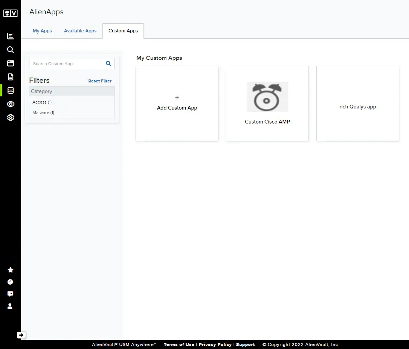This screenshot has width=409, height=349.
Task: Click the magnifier in Search Custom App
Action: pyautogui.click(x=108, y=63)
